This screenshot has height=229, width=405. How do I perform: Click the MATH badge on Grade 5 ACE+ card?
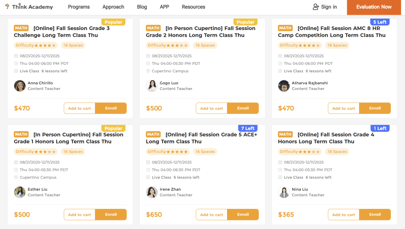[x=153, y=134]
